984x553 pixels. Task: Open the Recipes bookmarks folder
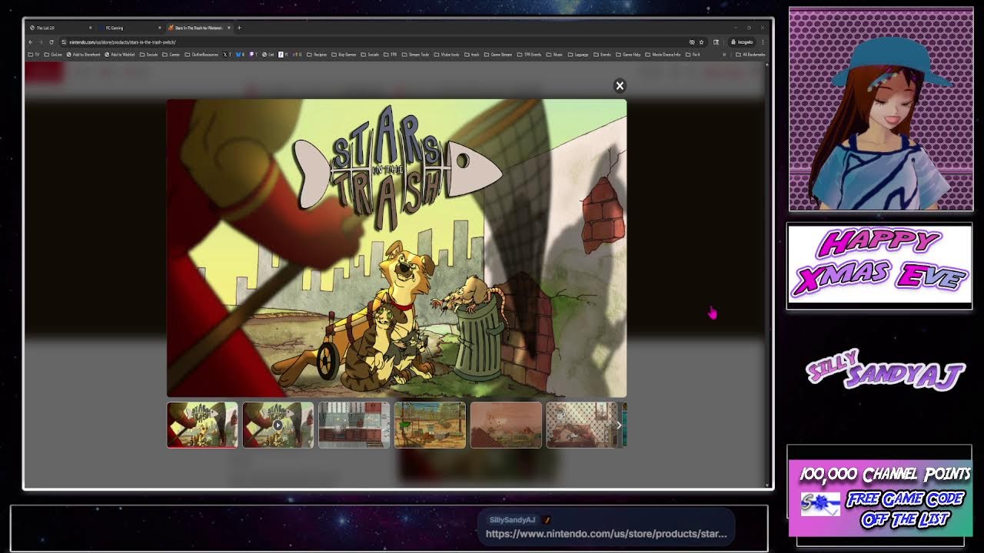317,55
